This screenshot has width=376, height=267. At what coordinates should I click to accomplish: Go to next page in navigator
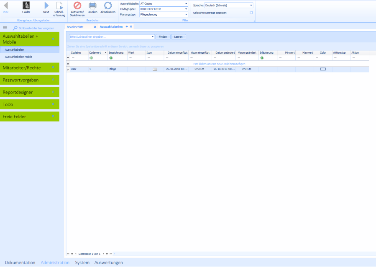coord(107,254)
